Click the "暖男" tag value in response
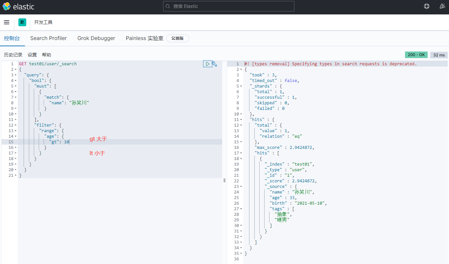The width and height of the screenshot is (449, 264). click(x=282, y=220)
